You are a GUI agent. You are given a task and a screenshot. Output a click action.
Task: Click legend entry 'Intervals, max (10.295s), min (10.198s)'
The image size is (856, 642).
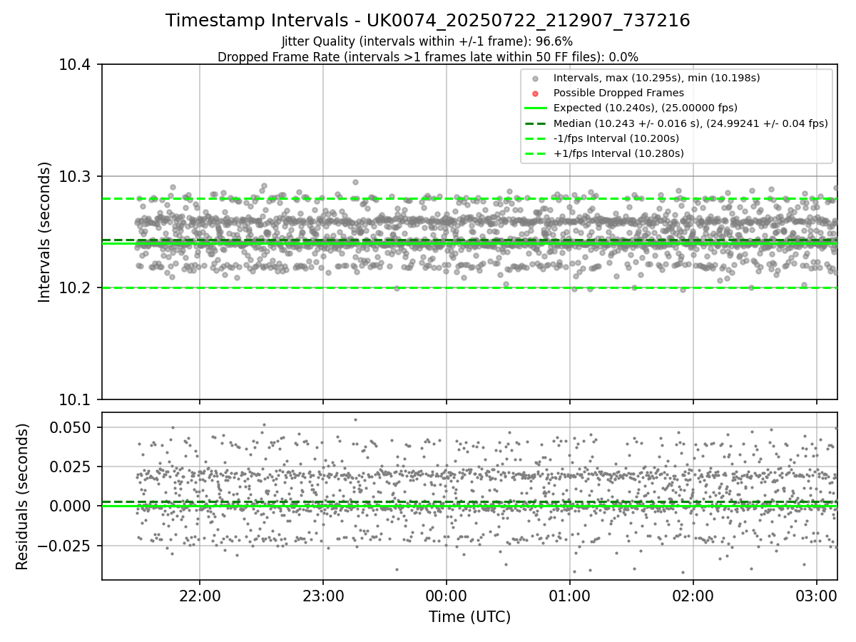tap(656, 78)
